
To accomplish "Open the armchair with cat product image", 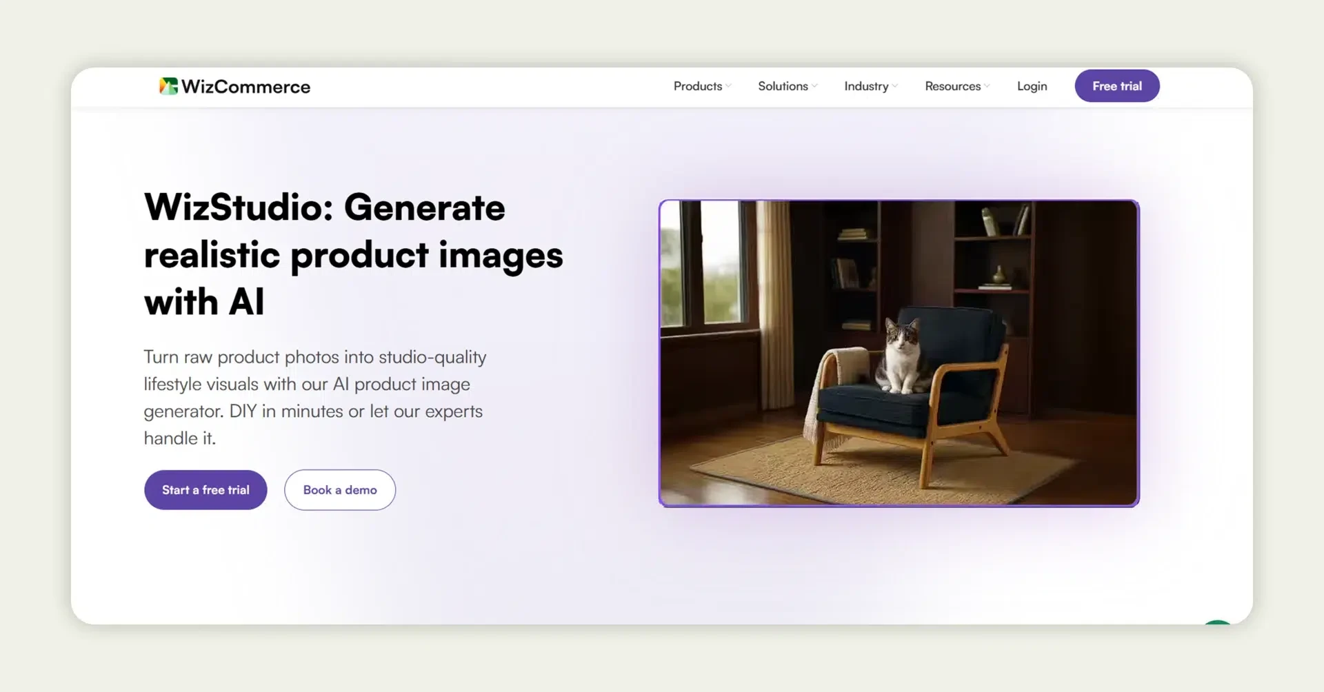I will 899,354.
